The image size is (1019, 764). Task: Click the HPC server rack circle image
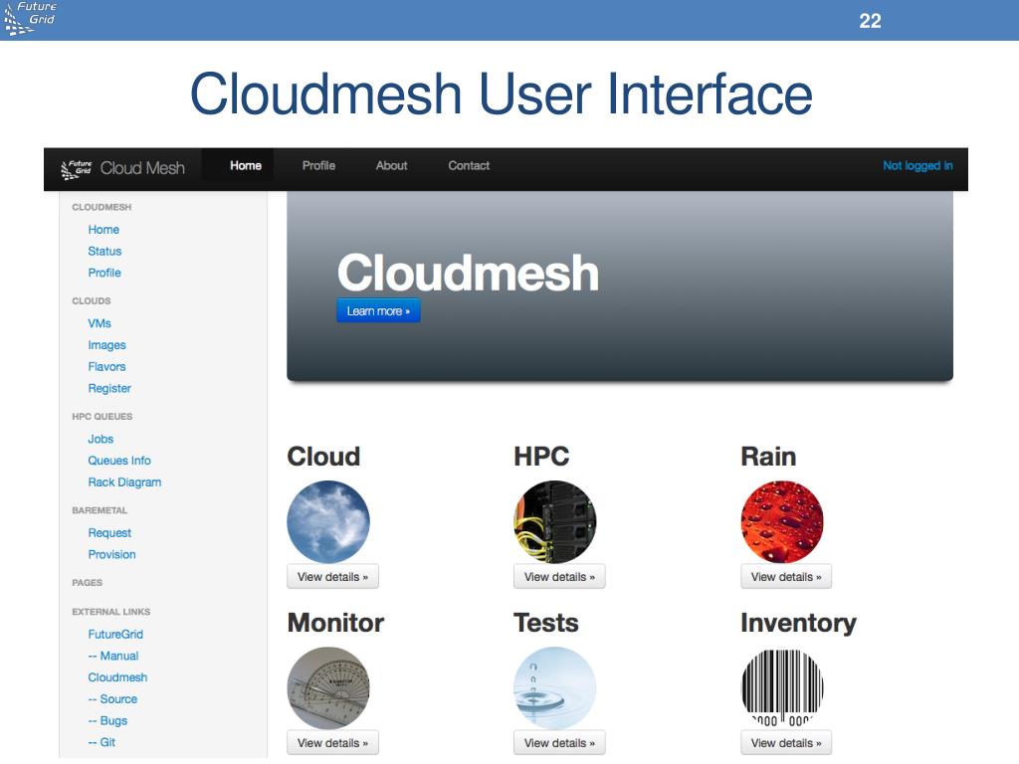click(x=555, y=521)
